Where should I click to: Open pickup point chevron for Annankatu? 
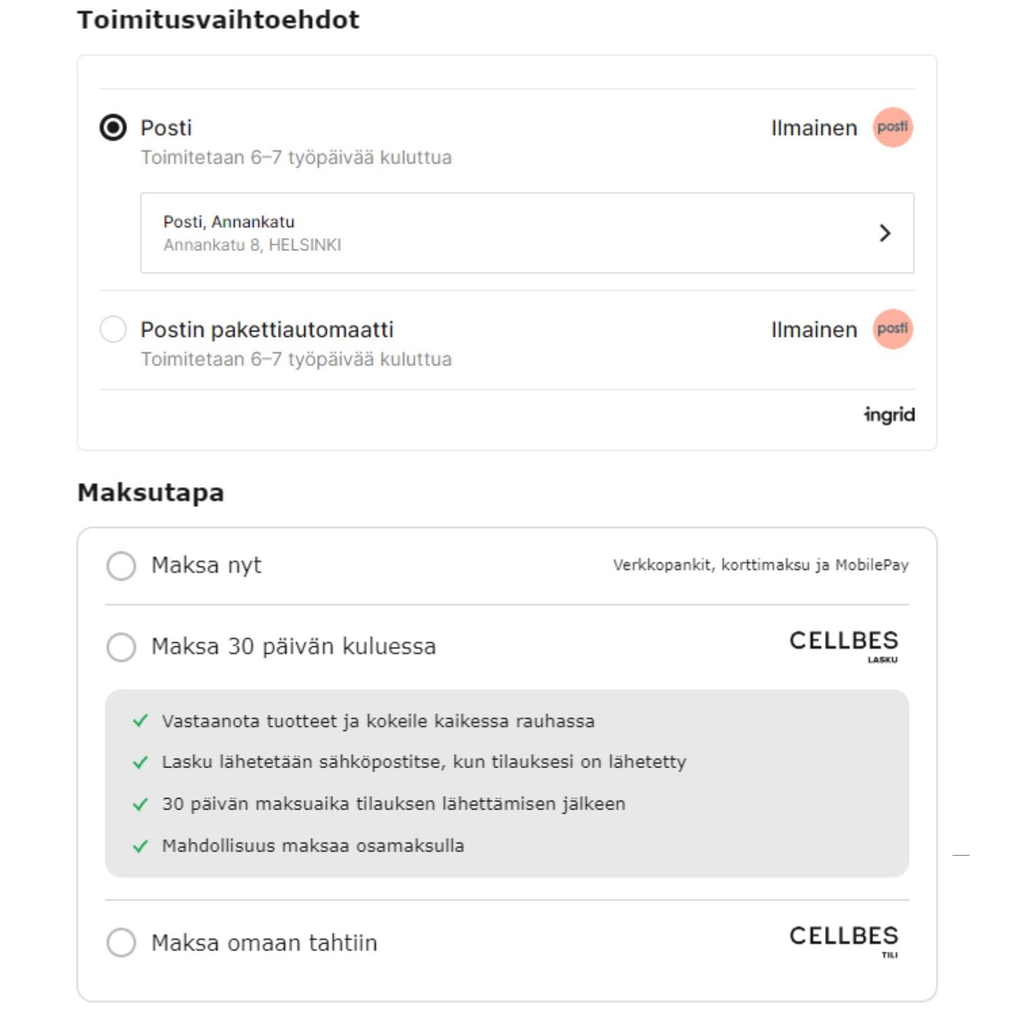pos(885,233)
